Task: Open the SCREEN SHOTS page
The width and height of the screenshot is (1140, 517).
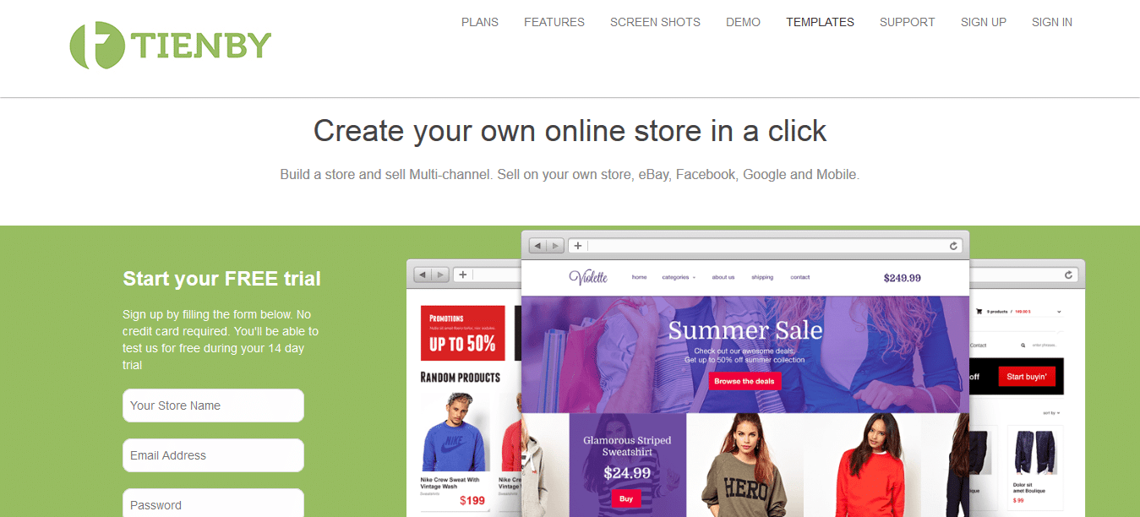Action: [655, 22]
